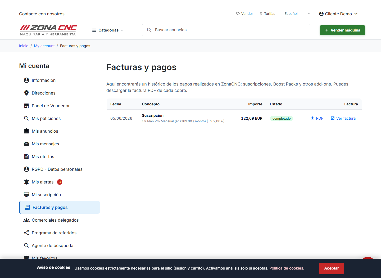
Task: Open the Categorías dropdown menu
Action: [x=108, y=30]
